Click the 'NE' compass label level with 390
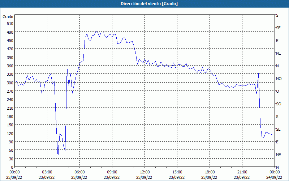 (279, 53)
